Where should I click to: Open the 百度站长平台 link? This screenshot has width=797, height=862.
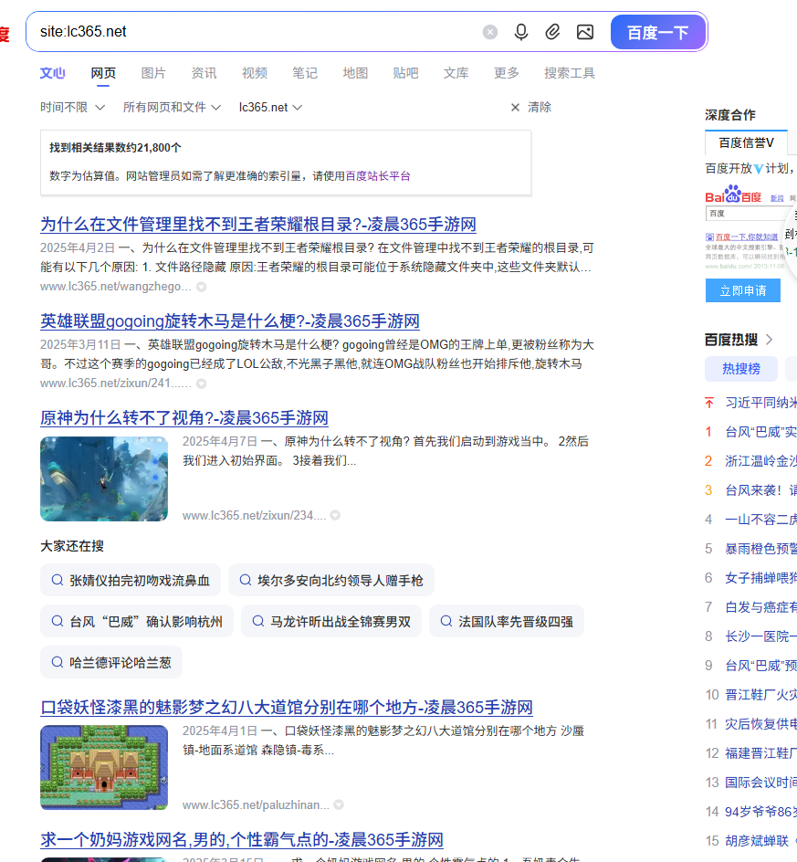[x=378, y=176]
